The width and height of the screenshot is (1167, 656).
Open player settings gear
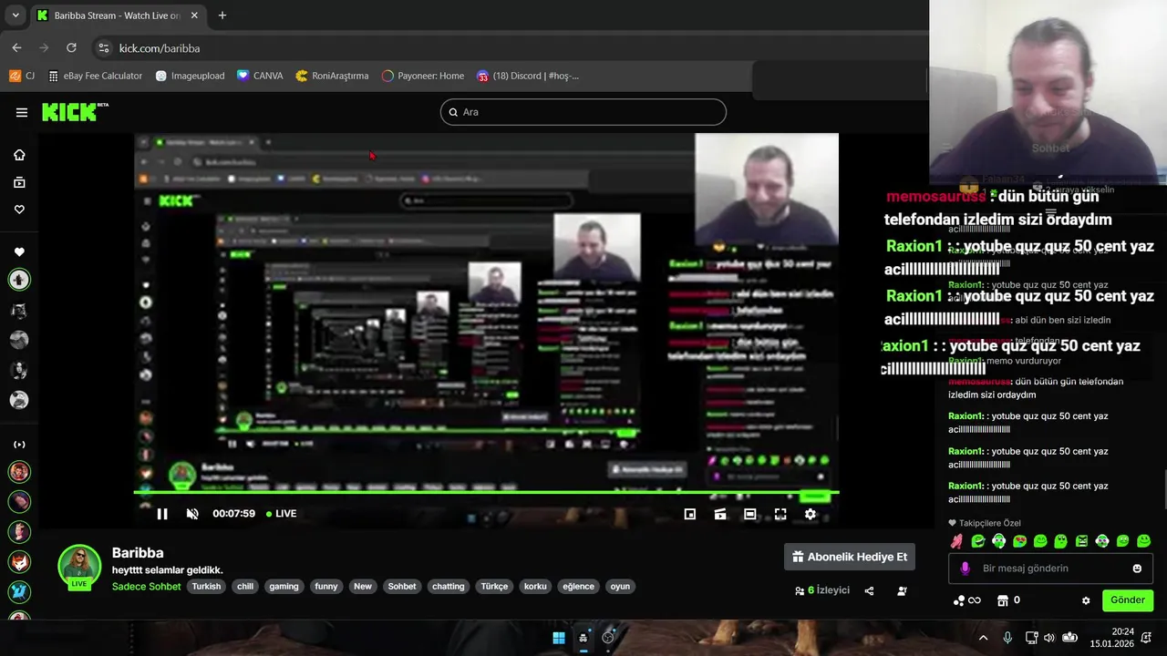coord(810,514)
